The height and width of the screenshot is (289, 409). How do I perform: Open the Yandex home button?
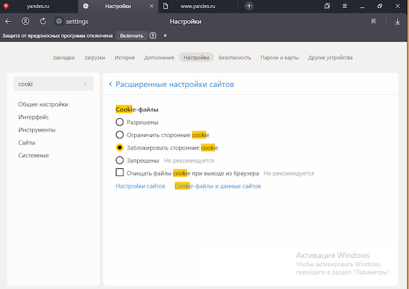tap(26, 21)
